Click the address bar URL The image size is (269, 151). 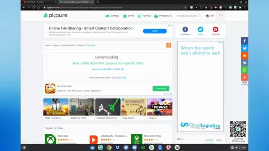click(x=85, y=8)
